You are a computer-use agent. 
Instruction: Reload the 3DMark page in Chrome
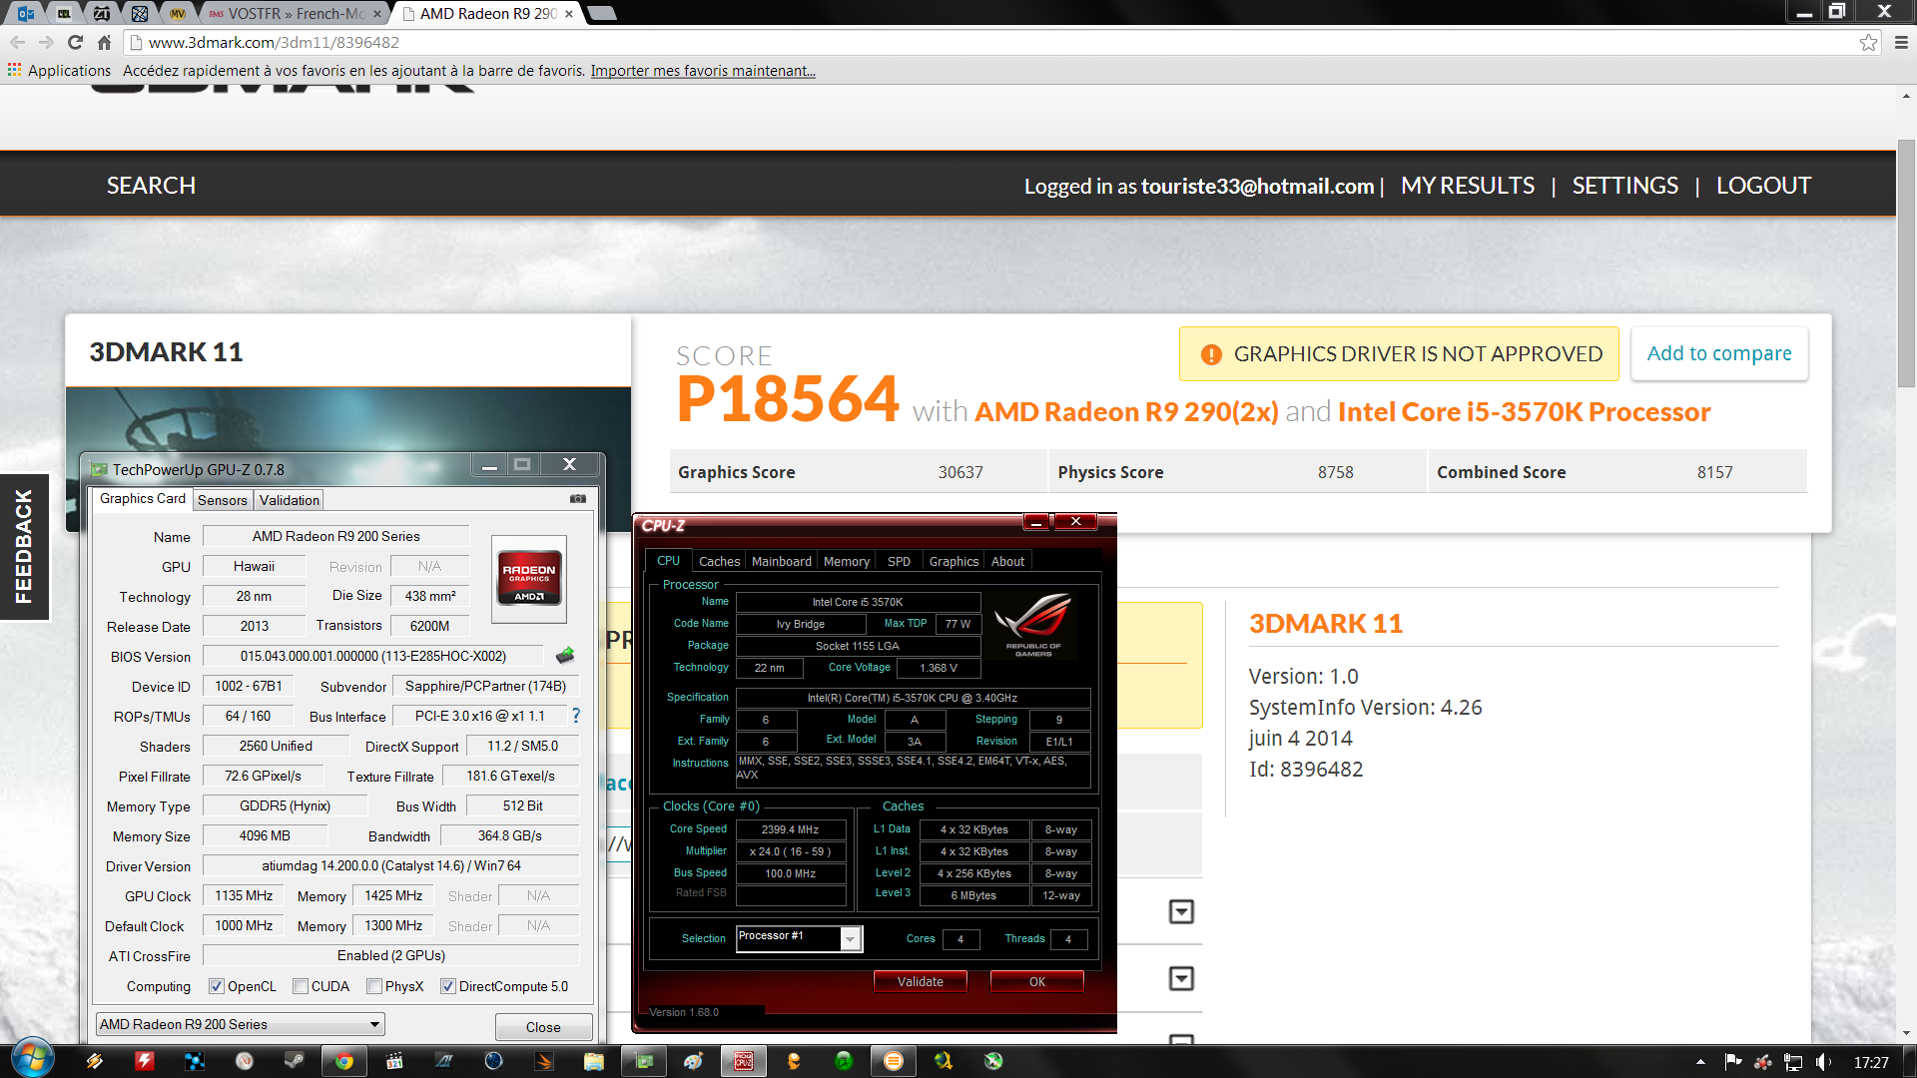coord(75,42)
